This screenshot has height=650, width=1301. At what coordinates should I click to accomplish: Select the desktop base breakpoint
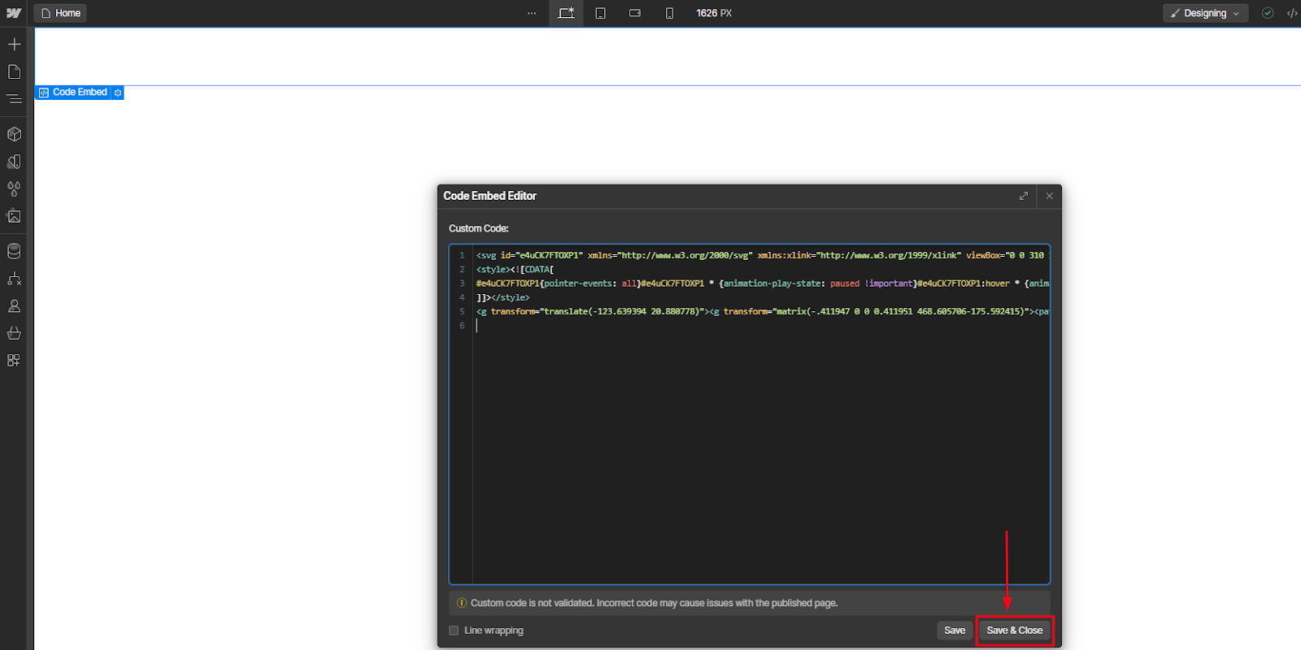pos(566,13)
